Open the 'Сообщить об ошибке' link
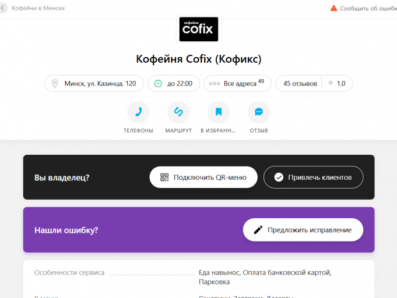The image size is (397, 298). click(368, 8)
